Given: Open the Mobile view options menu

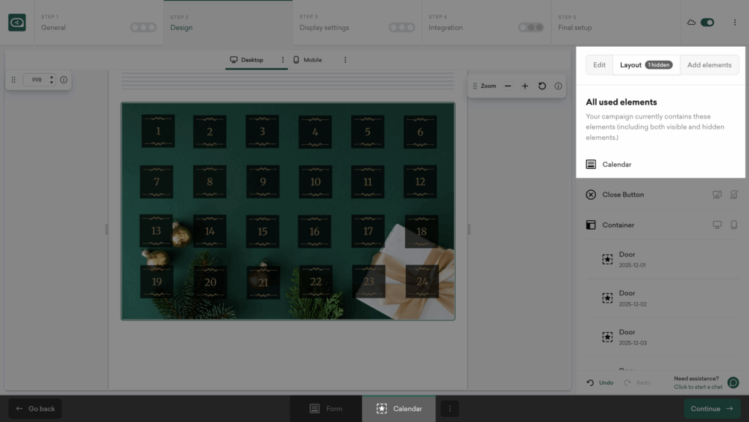Looking at the screenshot, I should [x=345, y=60].
